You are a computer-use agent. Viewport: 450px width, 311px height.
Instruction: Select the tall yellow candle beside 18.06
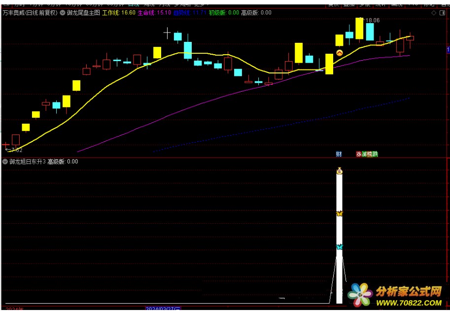[x=359, y=29]
